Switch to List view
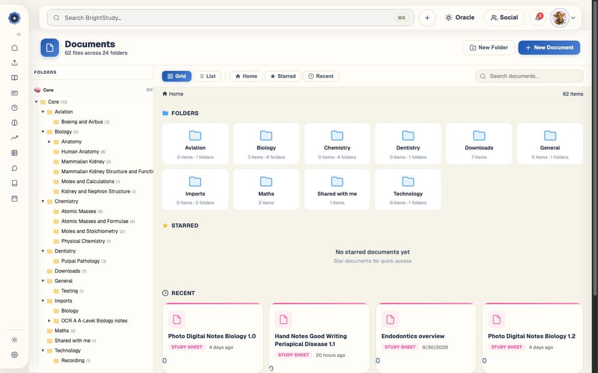The width and height of the screenshot is (598, 373). point(207,76)
